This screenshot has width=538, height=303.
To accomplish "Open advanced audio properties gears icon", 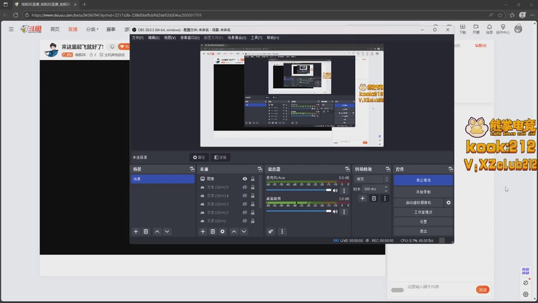I will tap(271, 232).
